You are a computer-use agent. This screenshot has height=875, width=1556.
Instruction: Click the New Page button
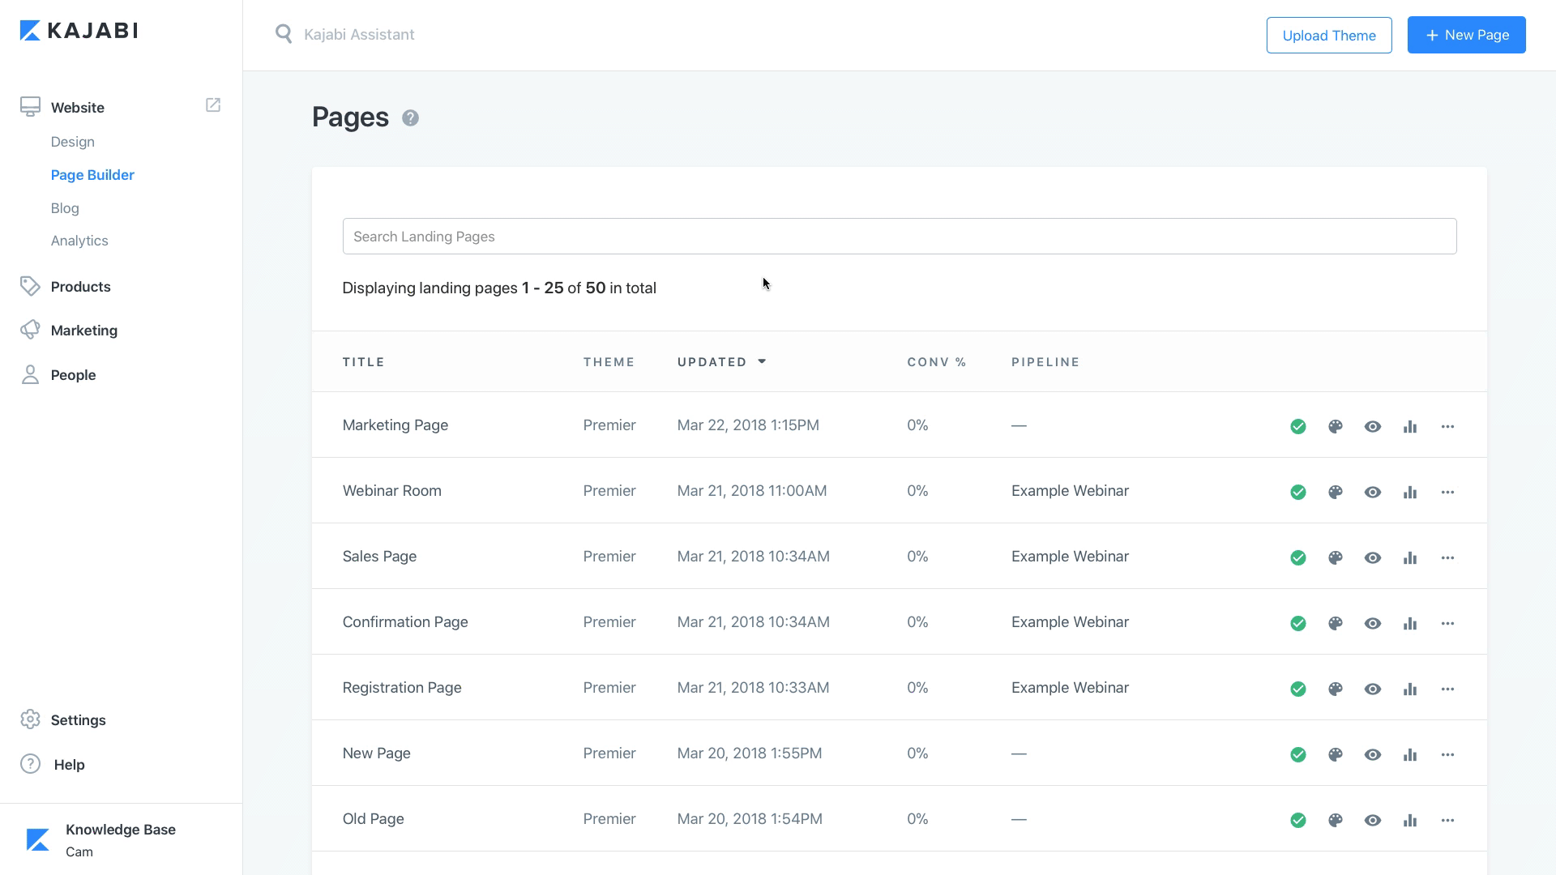pyautogui.click(x=1466, y=35)
